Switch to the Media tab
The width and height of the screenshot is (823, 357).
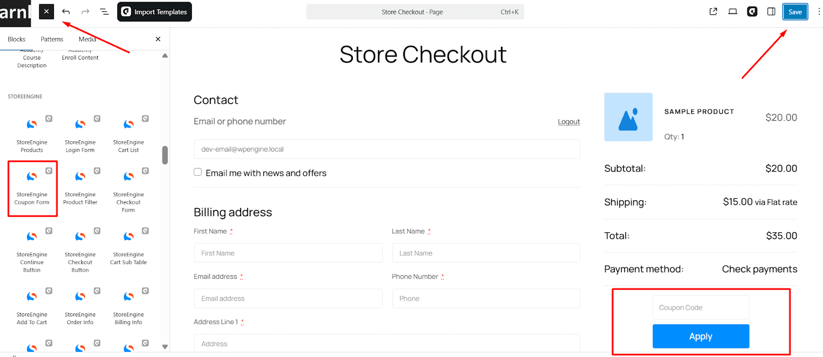87,39
